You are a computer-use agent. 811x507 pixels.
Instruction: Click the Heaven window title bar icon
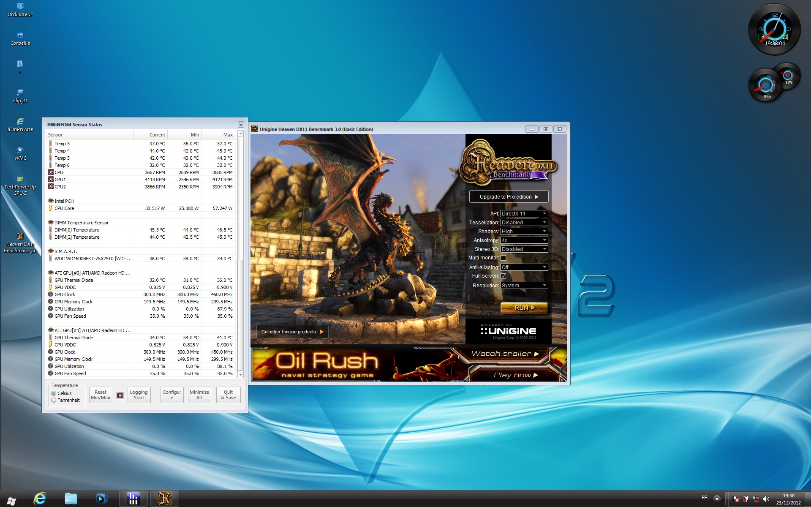click(255, 129)
